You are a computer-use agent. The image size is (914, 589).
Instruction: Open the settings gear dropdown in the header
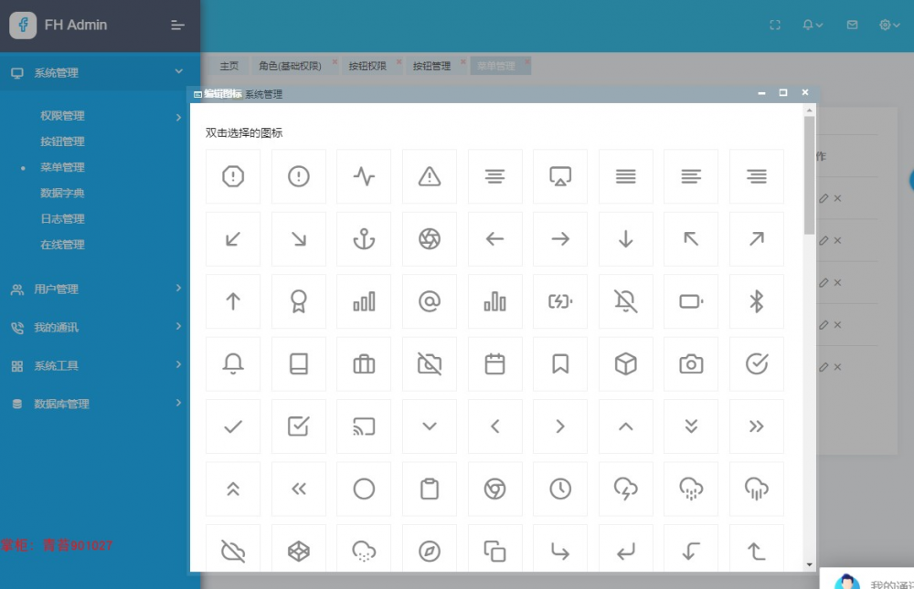click(x=883, y=25)
